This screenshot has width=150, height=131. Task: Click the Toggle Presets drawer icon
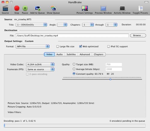tap(140, 8)
